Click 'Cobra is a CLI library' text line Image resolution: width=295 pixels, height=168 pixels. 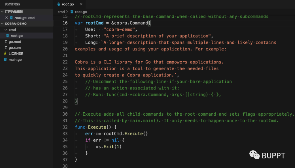tap(149, 62)
